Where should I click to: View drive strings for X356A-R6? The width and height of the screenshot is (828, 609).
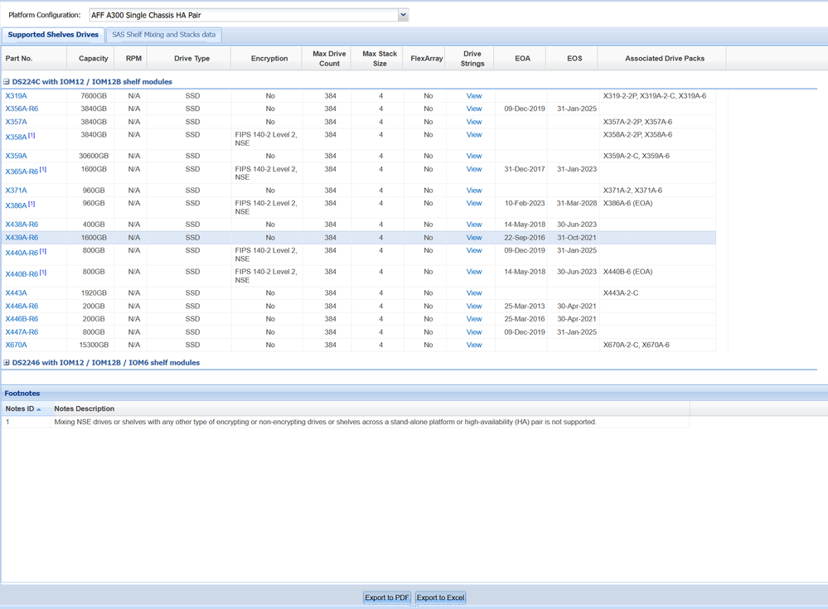(473, 109)
